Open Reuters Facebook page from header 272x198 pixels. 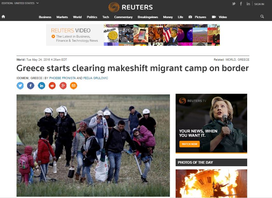241,4
